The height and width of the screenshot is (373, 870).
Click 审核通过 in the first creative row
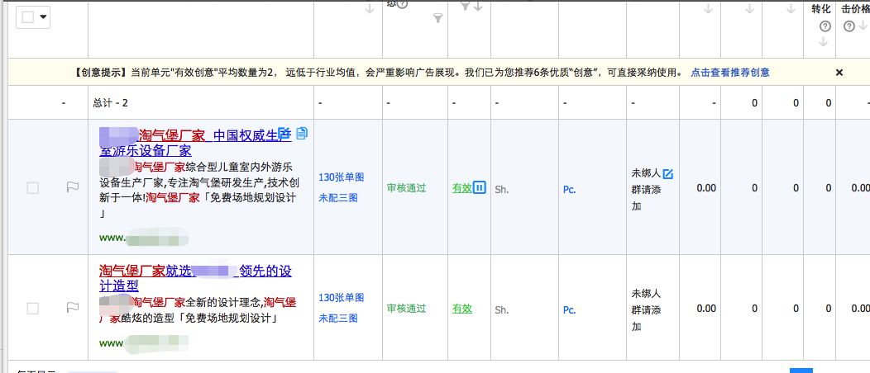coord(406,188)
